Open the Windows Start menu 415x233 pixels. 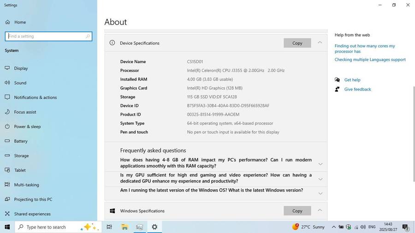click(7, 227)
